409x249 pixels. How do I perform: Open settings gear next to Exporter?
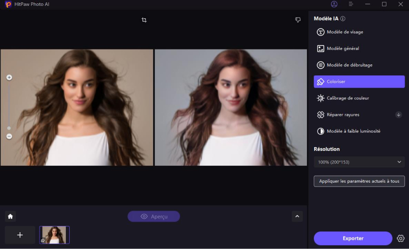pyautogui.click(x=400, y=238)
